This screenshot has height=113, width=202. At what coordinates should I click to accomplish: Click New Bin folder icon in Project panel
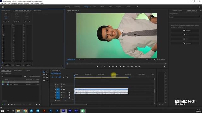point(37,105)
